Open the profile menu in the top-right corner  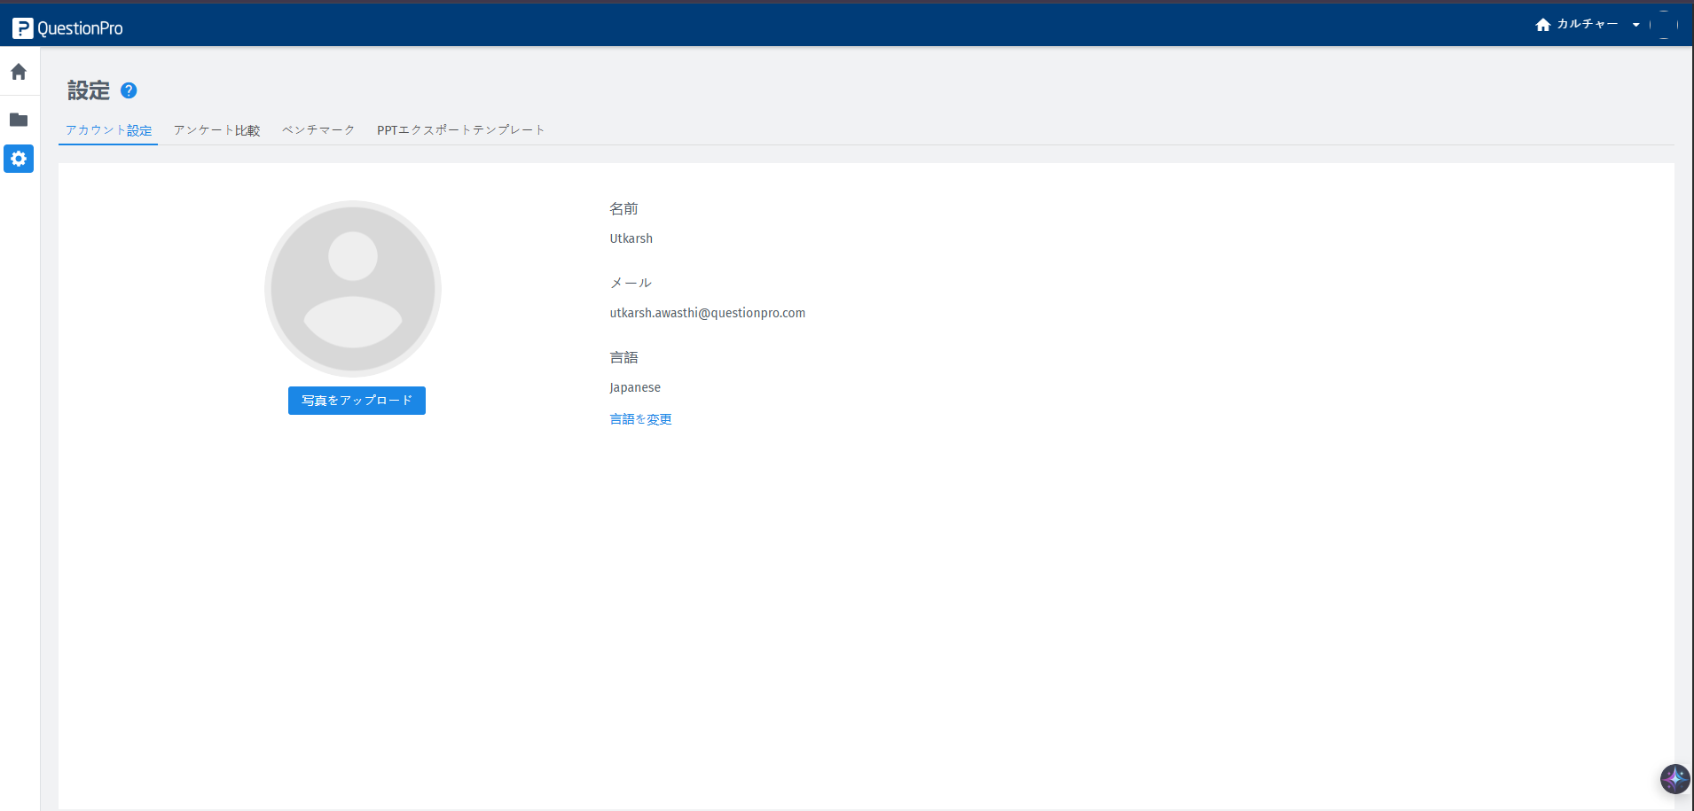tap(1665, 24)
